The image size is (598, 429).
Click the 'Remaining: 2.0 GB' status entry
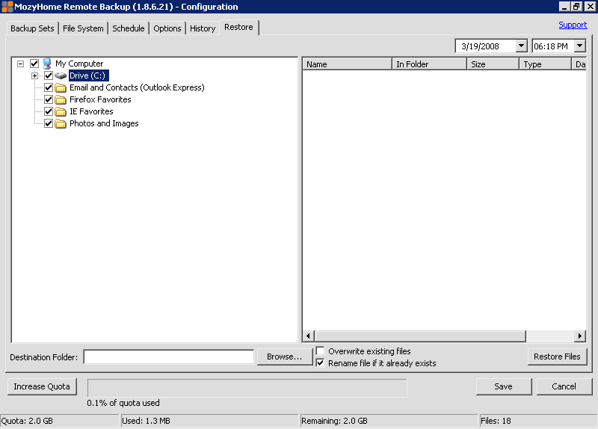pos(389,421)
